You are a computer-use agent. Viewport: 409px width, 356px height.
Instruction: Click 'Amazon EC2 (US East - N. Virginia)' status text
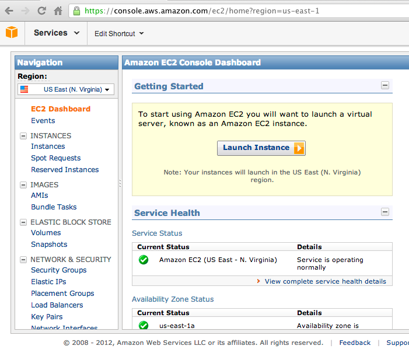[218, 260]
